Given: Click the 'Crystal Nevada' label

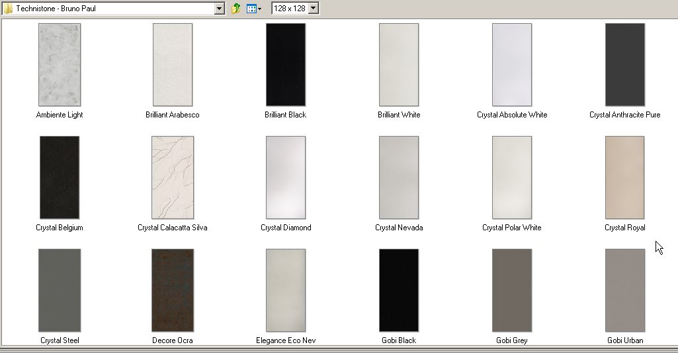Looking at the screenshot, I should [399, 228].
